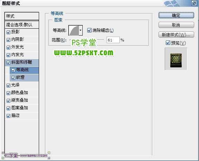This screenshot has height=161, width=199.
Task: Select 斜面和浮雕 style label
Action: pyautogui.click(x=22, y=62)
